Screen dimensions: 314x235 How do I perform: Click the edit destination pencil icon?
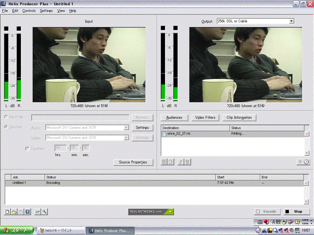click(181, 162)
